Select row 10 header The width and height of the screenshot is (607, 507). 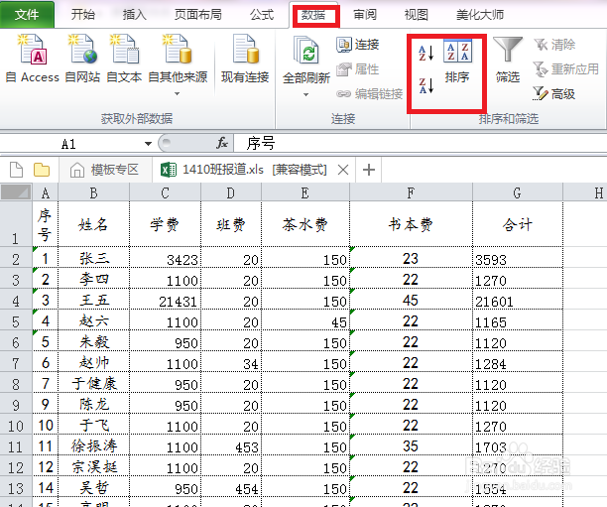coord(16,426)
